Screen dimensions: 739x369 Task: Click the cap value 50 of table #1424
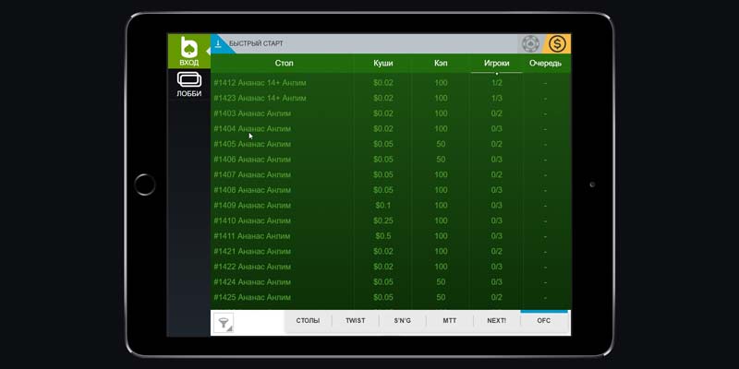click(441, 282)
